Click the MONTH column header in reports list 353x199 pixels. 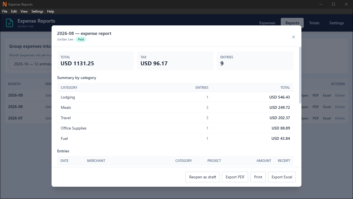14,84
